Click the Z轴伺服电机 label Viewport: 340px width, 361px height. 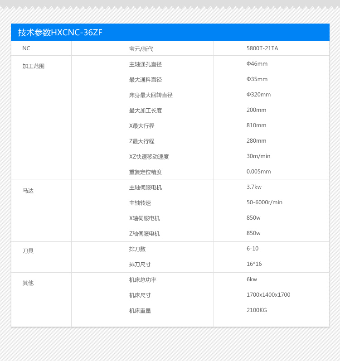pos(145,234)
